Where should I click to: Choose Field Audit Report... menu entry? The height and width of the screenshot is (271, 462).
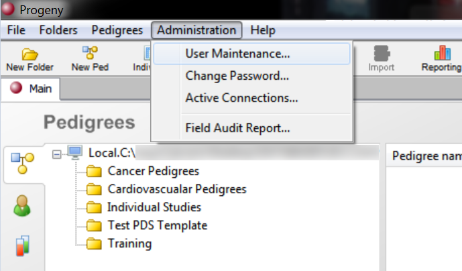click(x=251, y=128)
